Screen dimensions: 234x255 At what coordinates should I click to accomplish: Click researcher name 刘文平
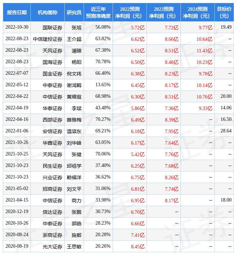click(74, 189)
